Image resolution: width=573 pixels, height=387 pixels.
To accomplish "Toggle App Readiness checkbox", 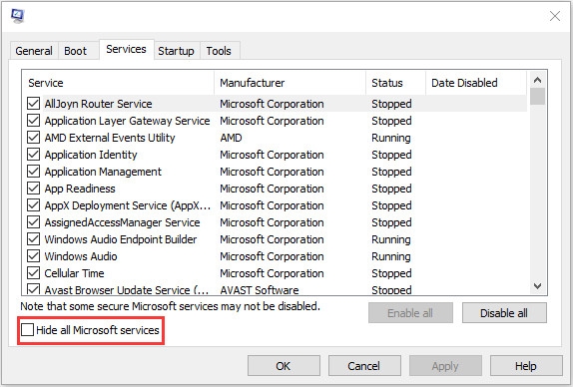I will [x=33, y=189].
